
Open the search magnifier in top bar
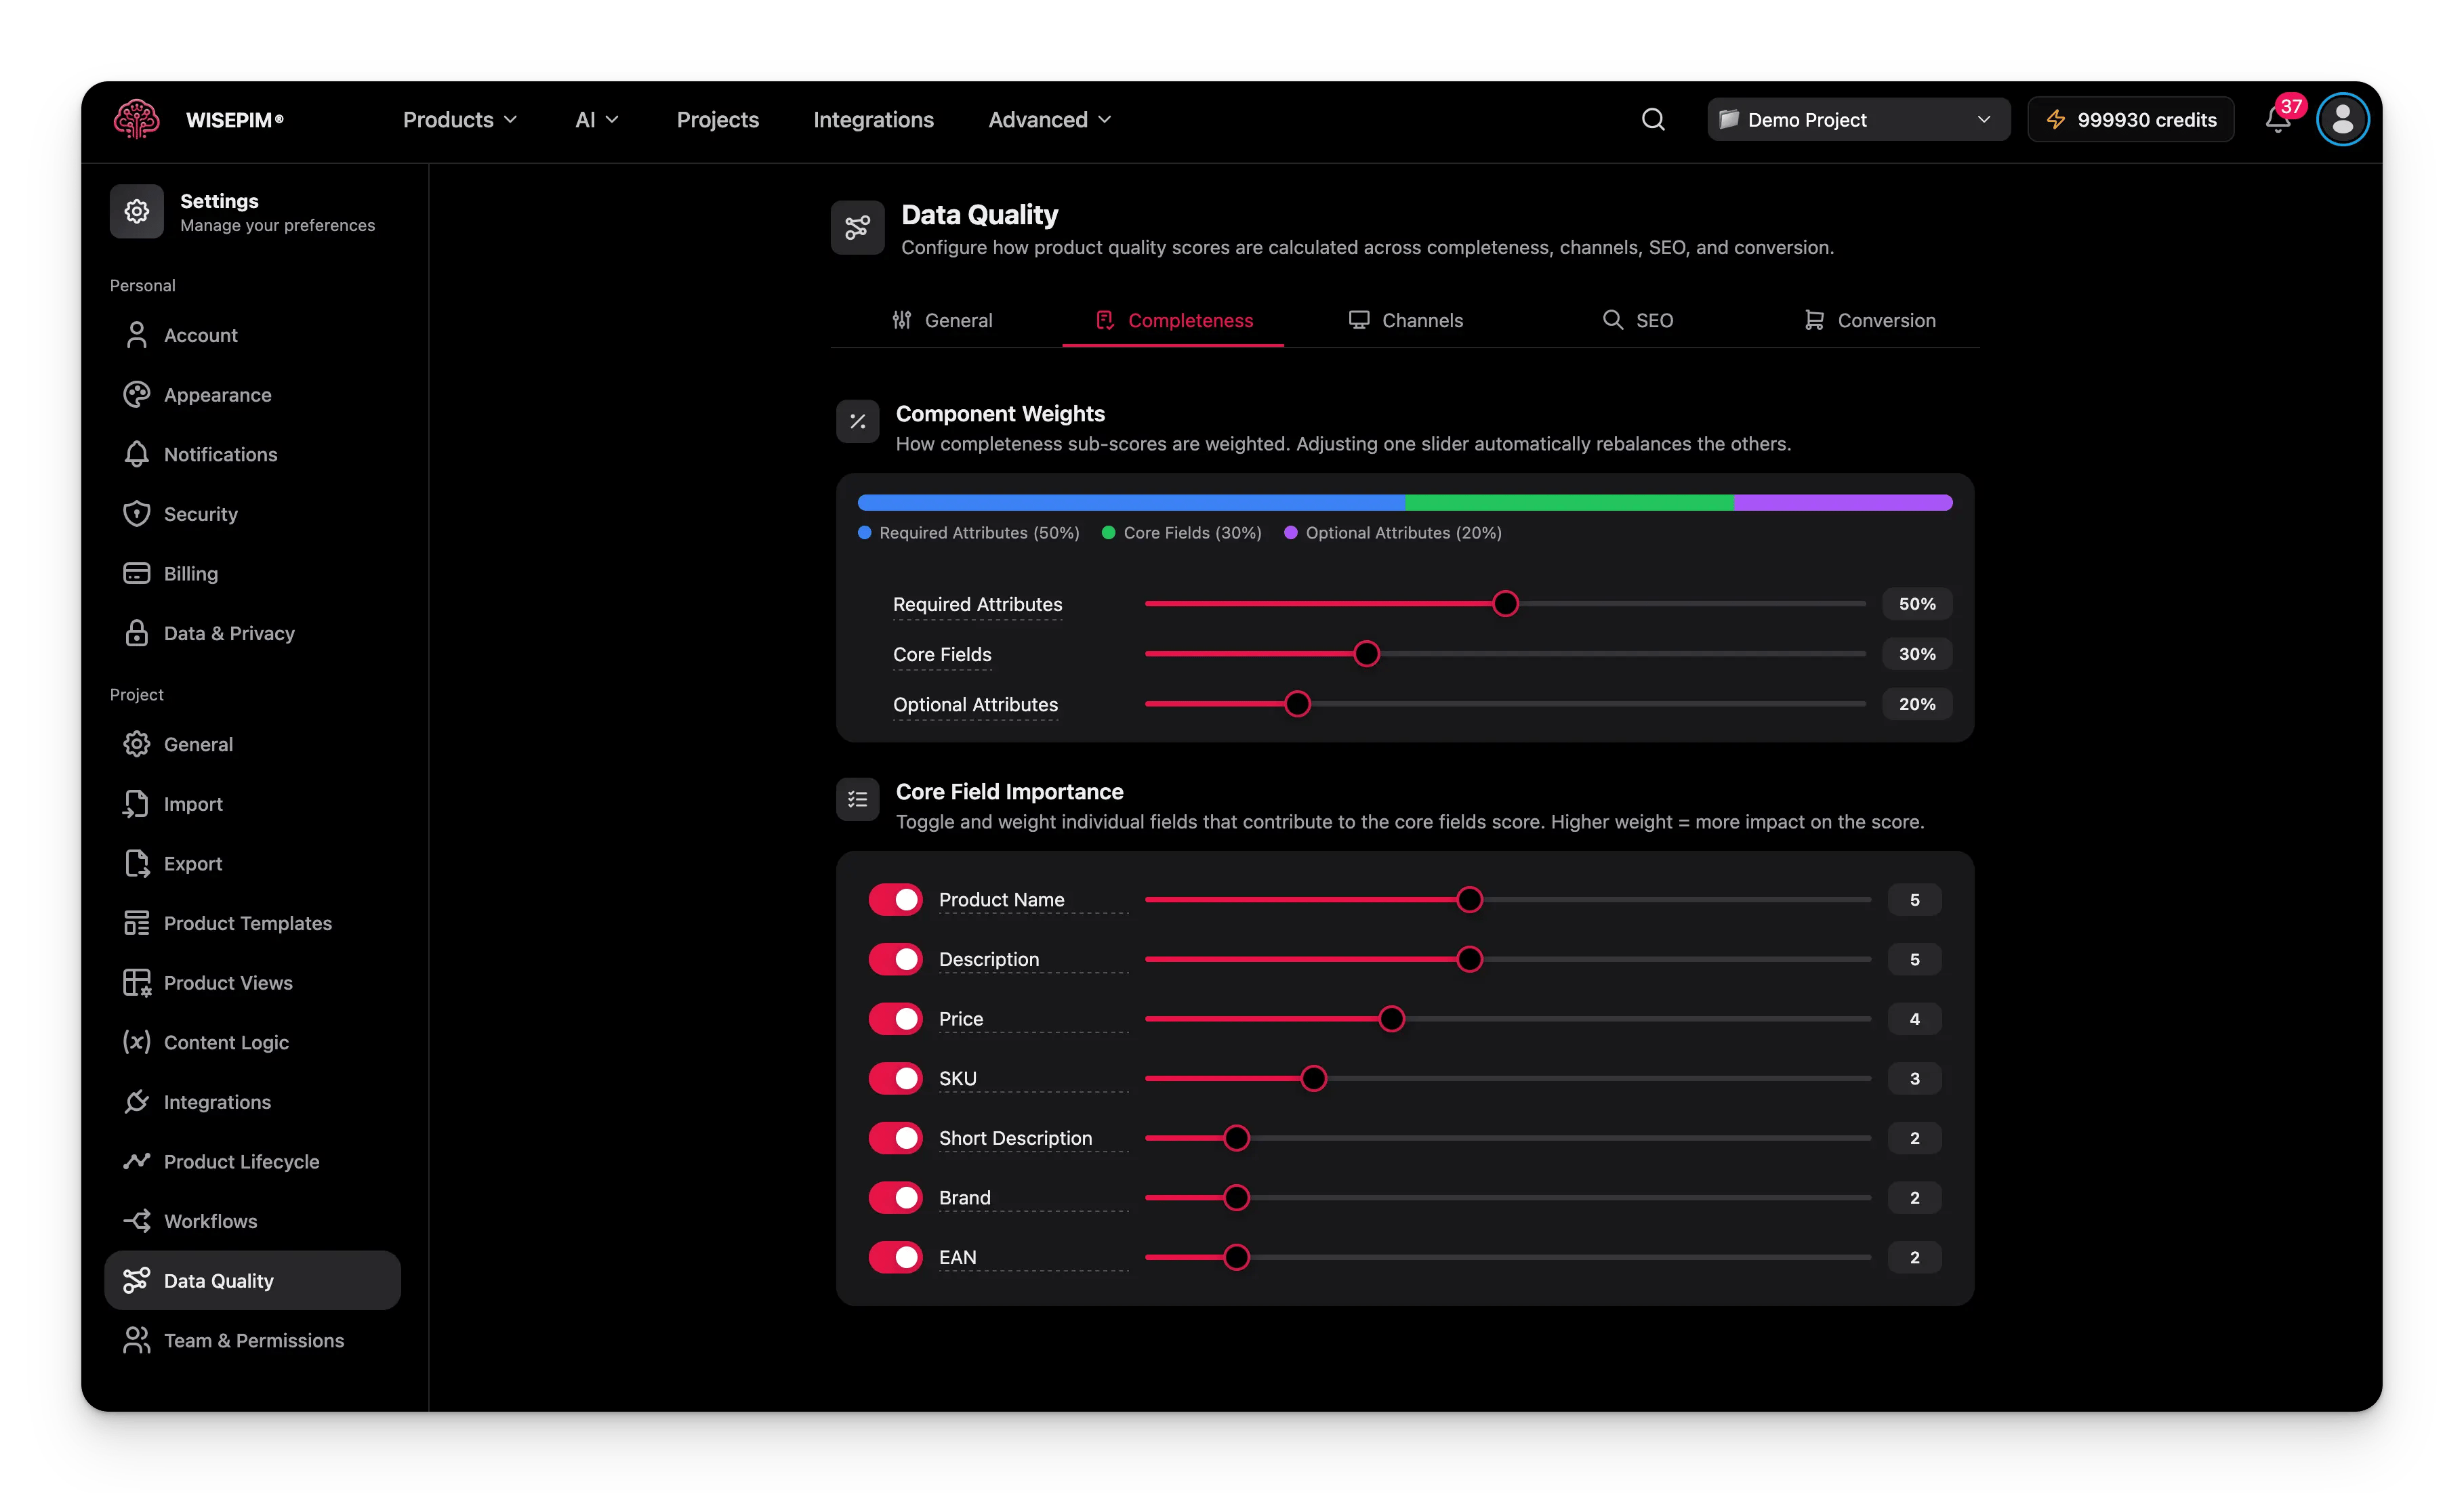coord(1653,120)
